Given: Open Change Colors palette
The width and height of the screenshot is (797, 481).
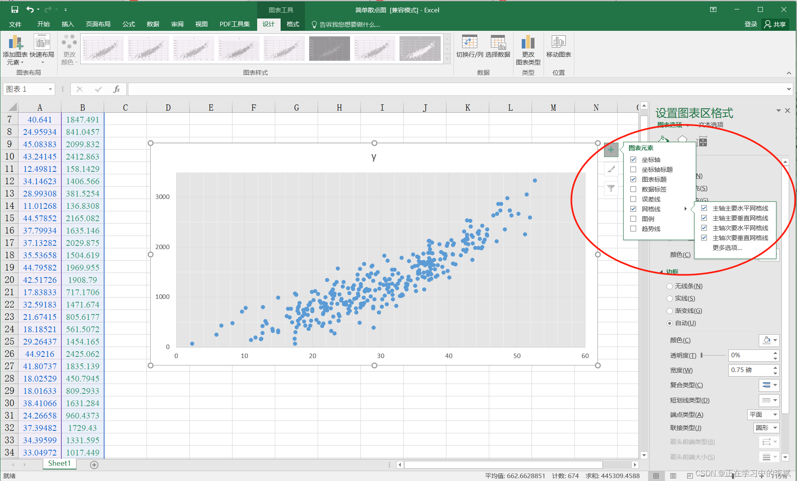Looking at the screenshot, I should click(69, 50).
